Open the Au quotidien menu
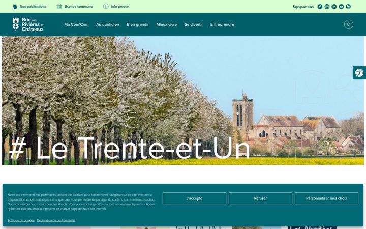 click(108, 24)
